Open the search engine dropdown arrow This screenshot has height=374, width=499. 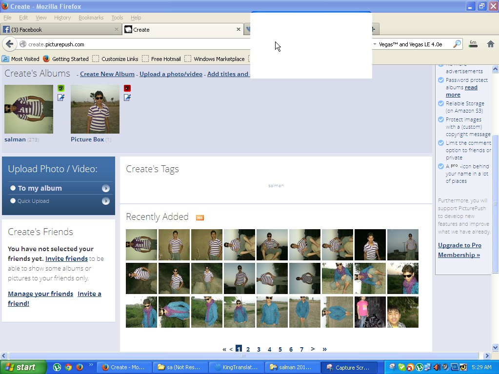point(375,44)
